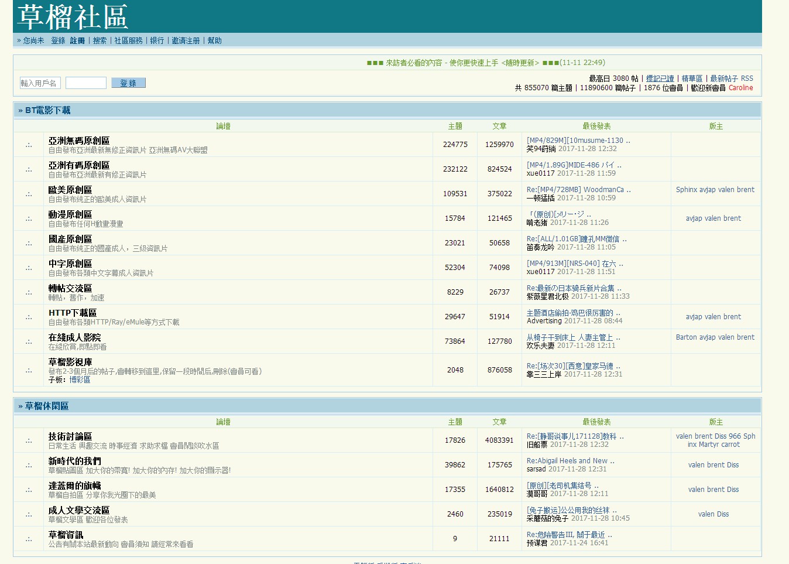Click status icon beside 轉帖交流區 row
The height and width of the screenshot is (564, 789).
(29, 292)
